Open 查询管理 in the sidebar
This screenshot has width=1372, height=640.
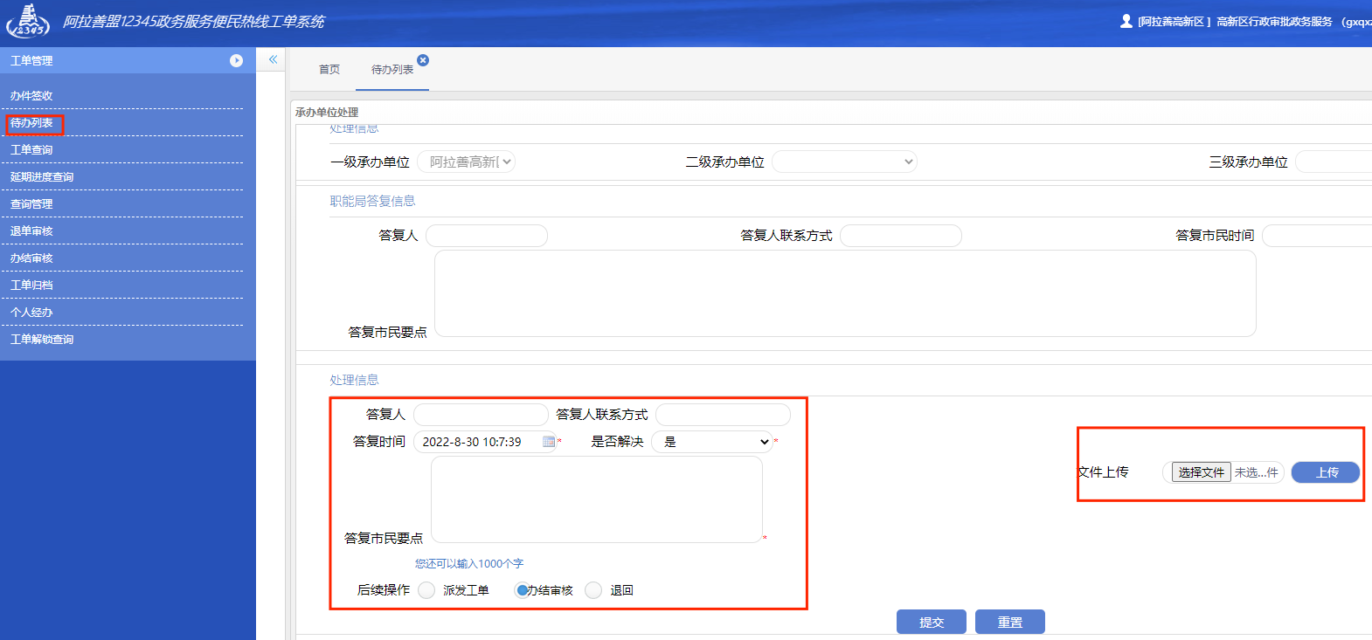[31, 204]
